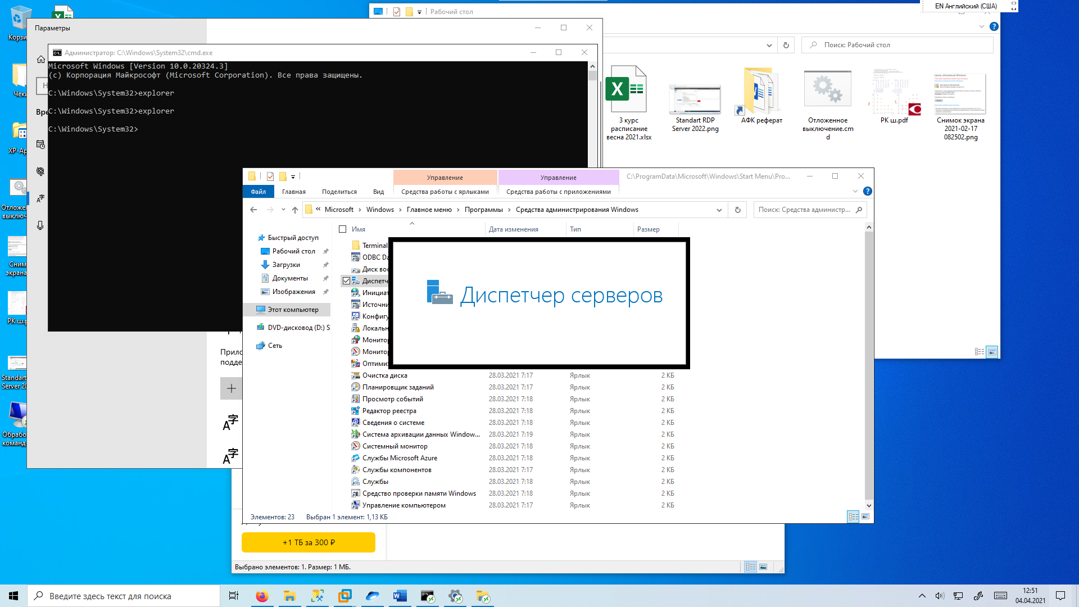Click the Task View taskbar icon
Image resolution: width=1079 pixels, height=607 pixels.
tap(234, 596)
